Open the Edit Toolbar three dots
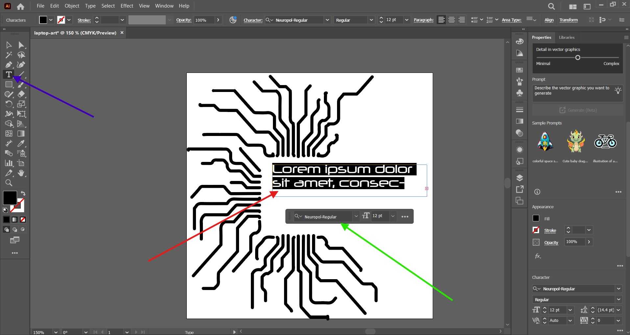This screenshot has height=335, width=630. [x=15, y=253]
